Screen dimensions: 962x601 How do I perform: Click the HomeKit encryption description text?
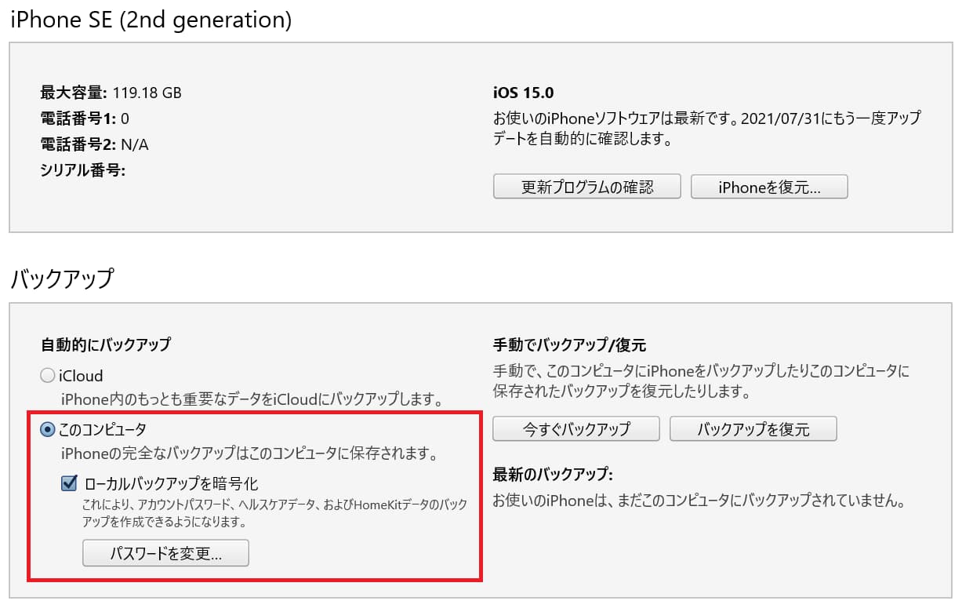pos(274,512)
